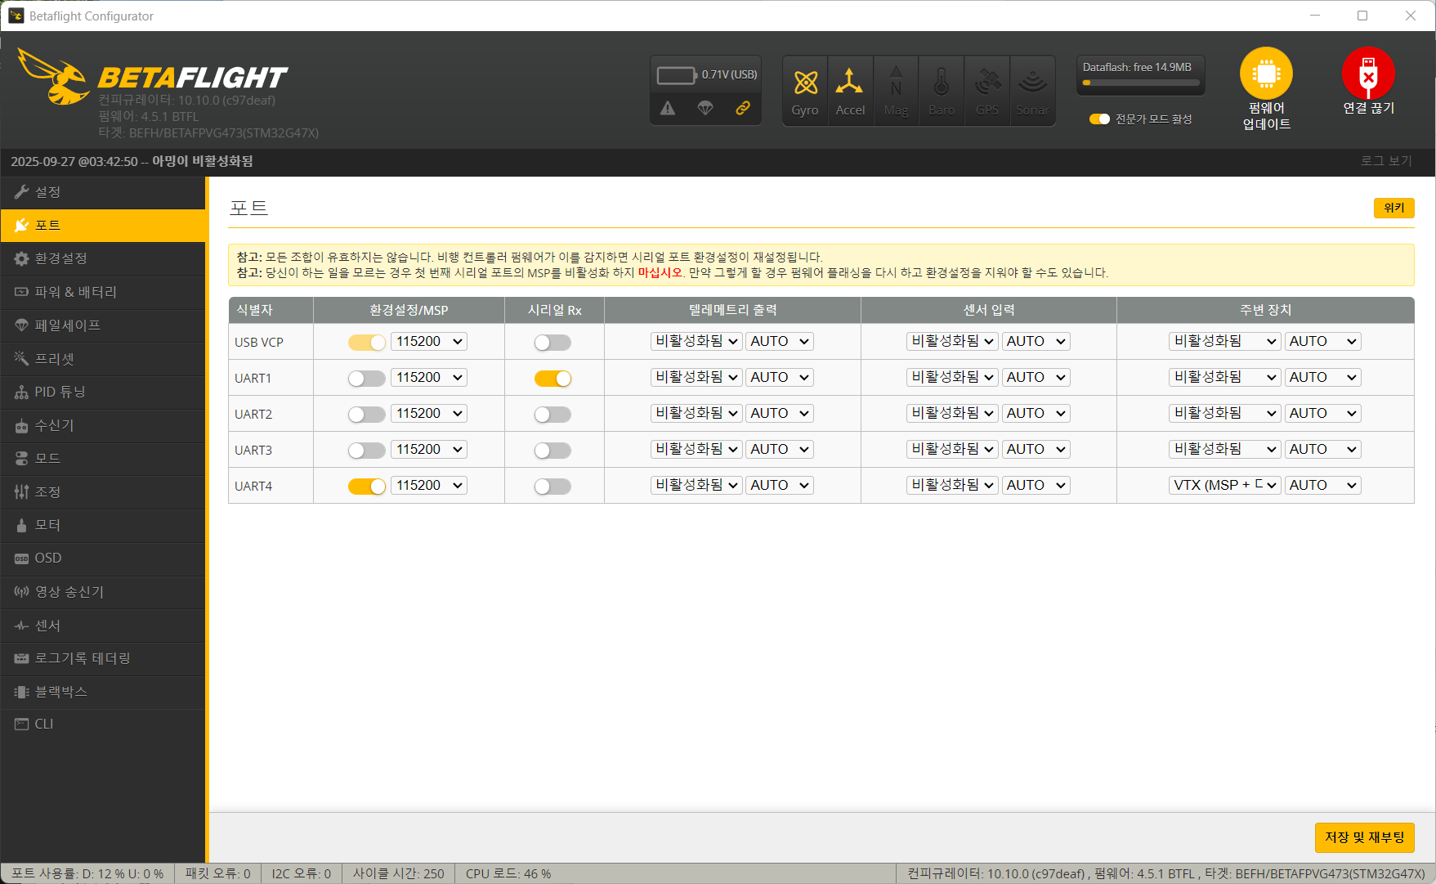Image resolution: width=1436 pixels, height=884 pixels.
Task: Click the 주변 장치 column header
Action: [x=1265, y=310]
